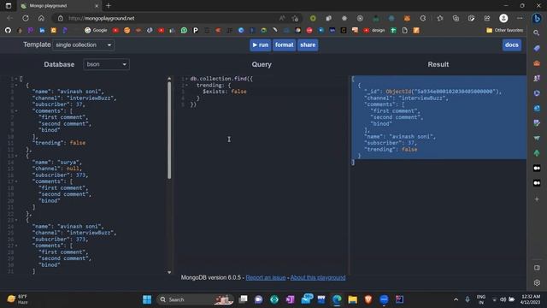Open Task View on taskbar
This screenshot has width=547, height=308.
pos(243,299)
